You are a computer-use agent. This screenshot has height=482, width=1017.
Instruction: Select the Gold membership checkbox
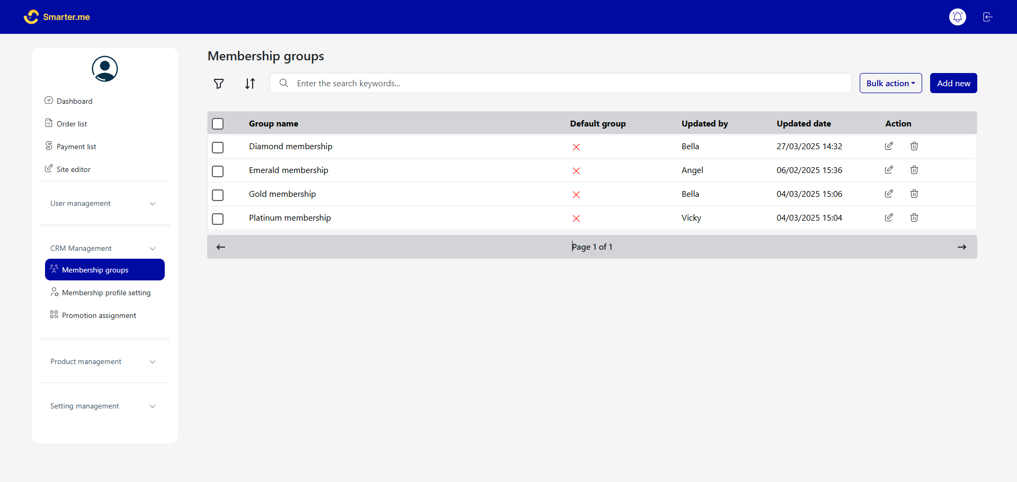point(218,195)
